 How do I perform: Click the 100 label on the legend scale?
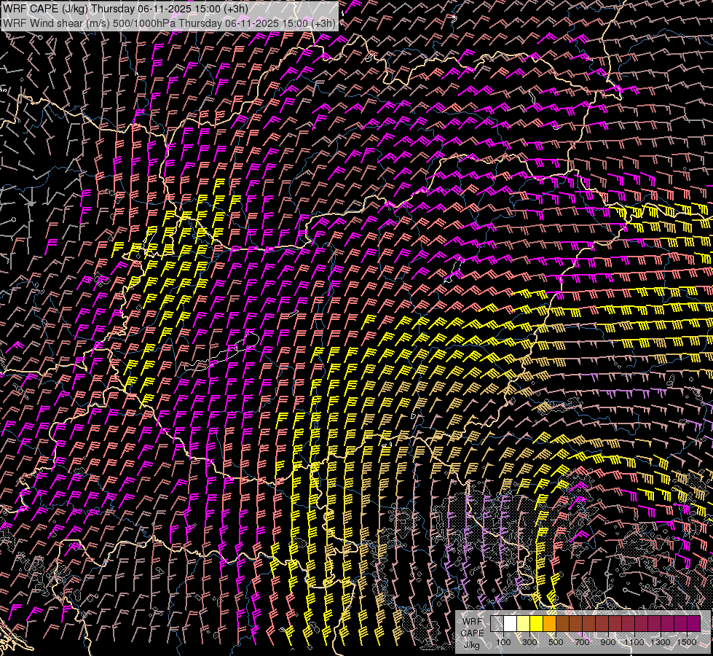pyautogui.click(x=503, y=642)
